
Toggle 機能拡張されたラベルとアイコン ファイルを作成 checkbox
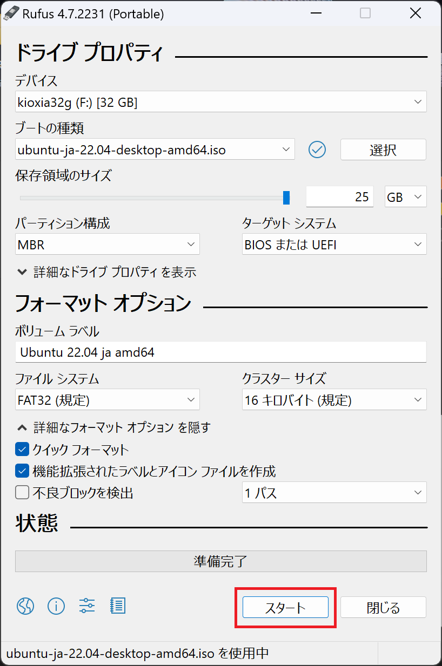pos(22,471)
